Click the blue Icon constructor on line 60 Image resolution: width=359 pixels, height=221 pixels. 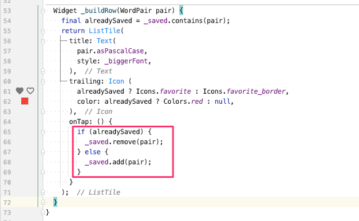[116, 81]
